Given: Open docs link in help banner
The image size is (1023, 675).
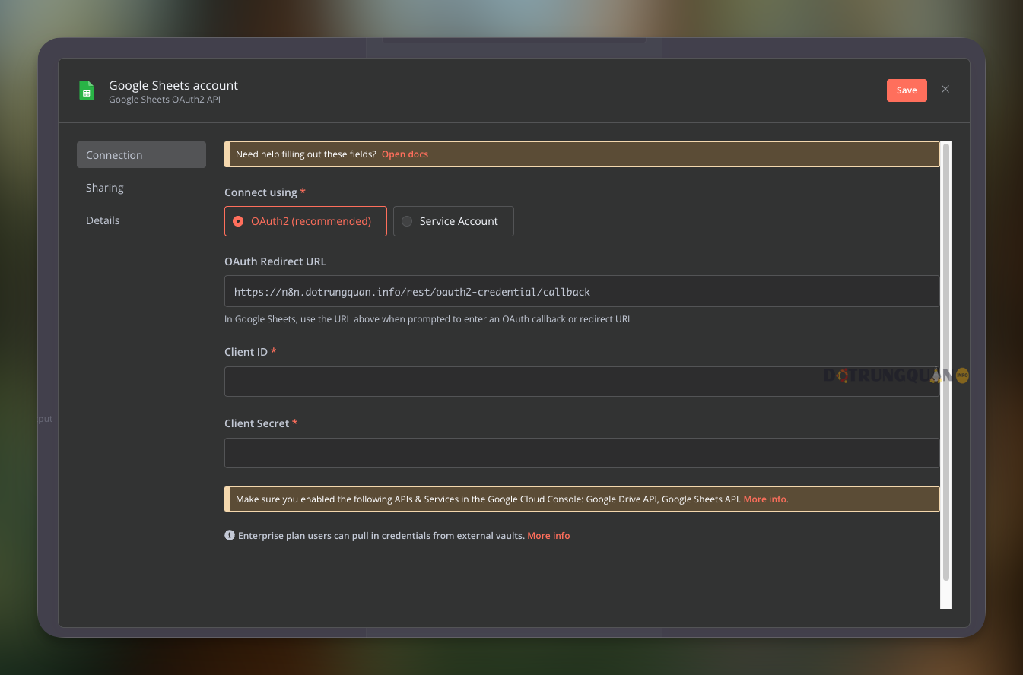Looking at the screenshot, I should click(405, 154).
